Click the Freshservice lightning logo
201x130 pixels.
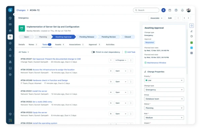pyautogui.click(x=10, y=10)
